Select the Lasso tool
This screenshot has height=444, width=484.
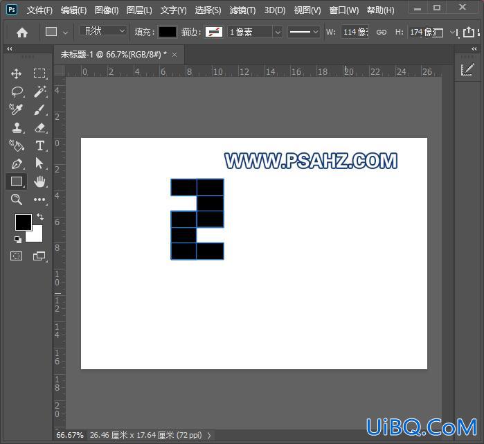click(x=17, y=91)
